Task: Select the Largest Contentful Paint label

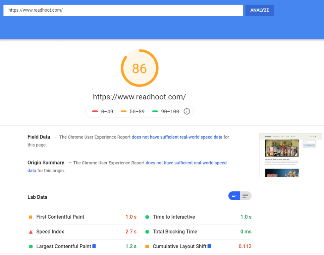Action: (x=64, y=246)
